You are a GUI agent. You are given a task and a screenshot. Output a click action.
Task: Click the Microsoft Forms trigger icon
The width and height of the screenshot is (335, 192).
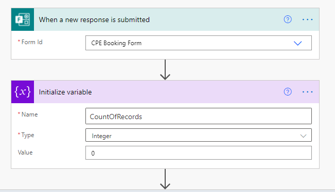click(x=23, y=20)
